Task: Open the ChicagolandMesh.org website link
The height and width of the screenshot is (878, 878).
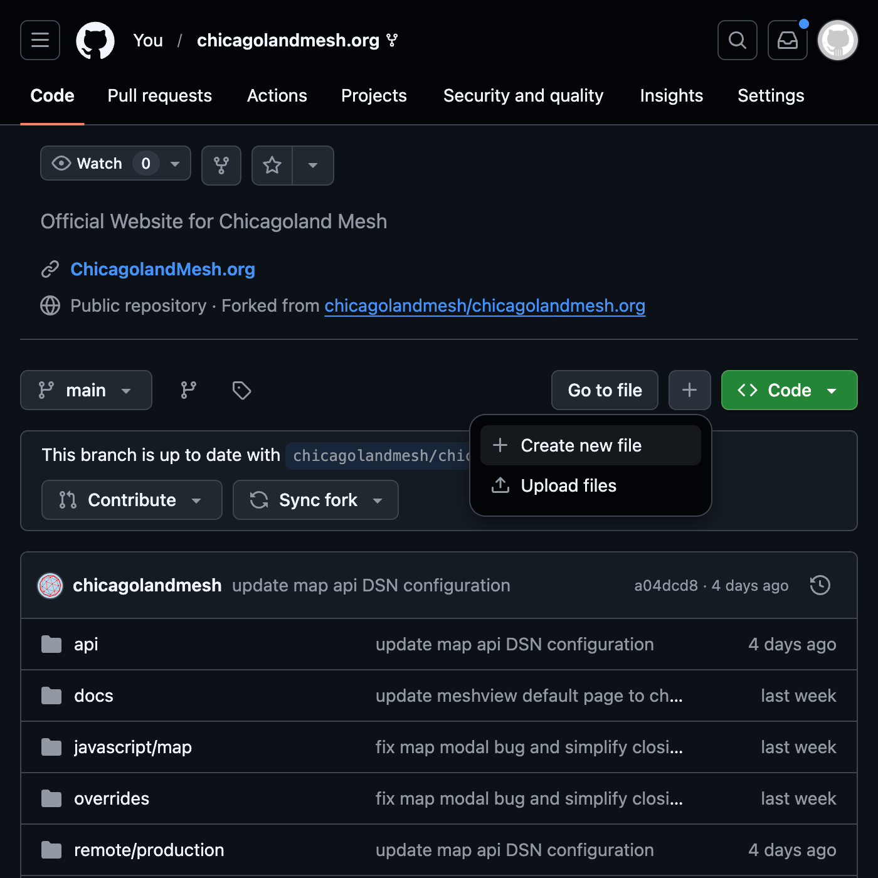Action: click(x=162, y=269)
